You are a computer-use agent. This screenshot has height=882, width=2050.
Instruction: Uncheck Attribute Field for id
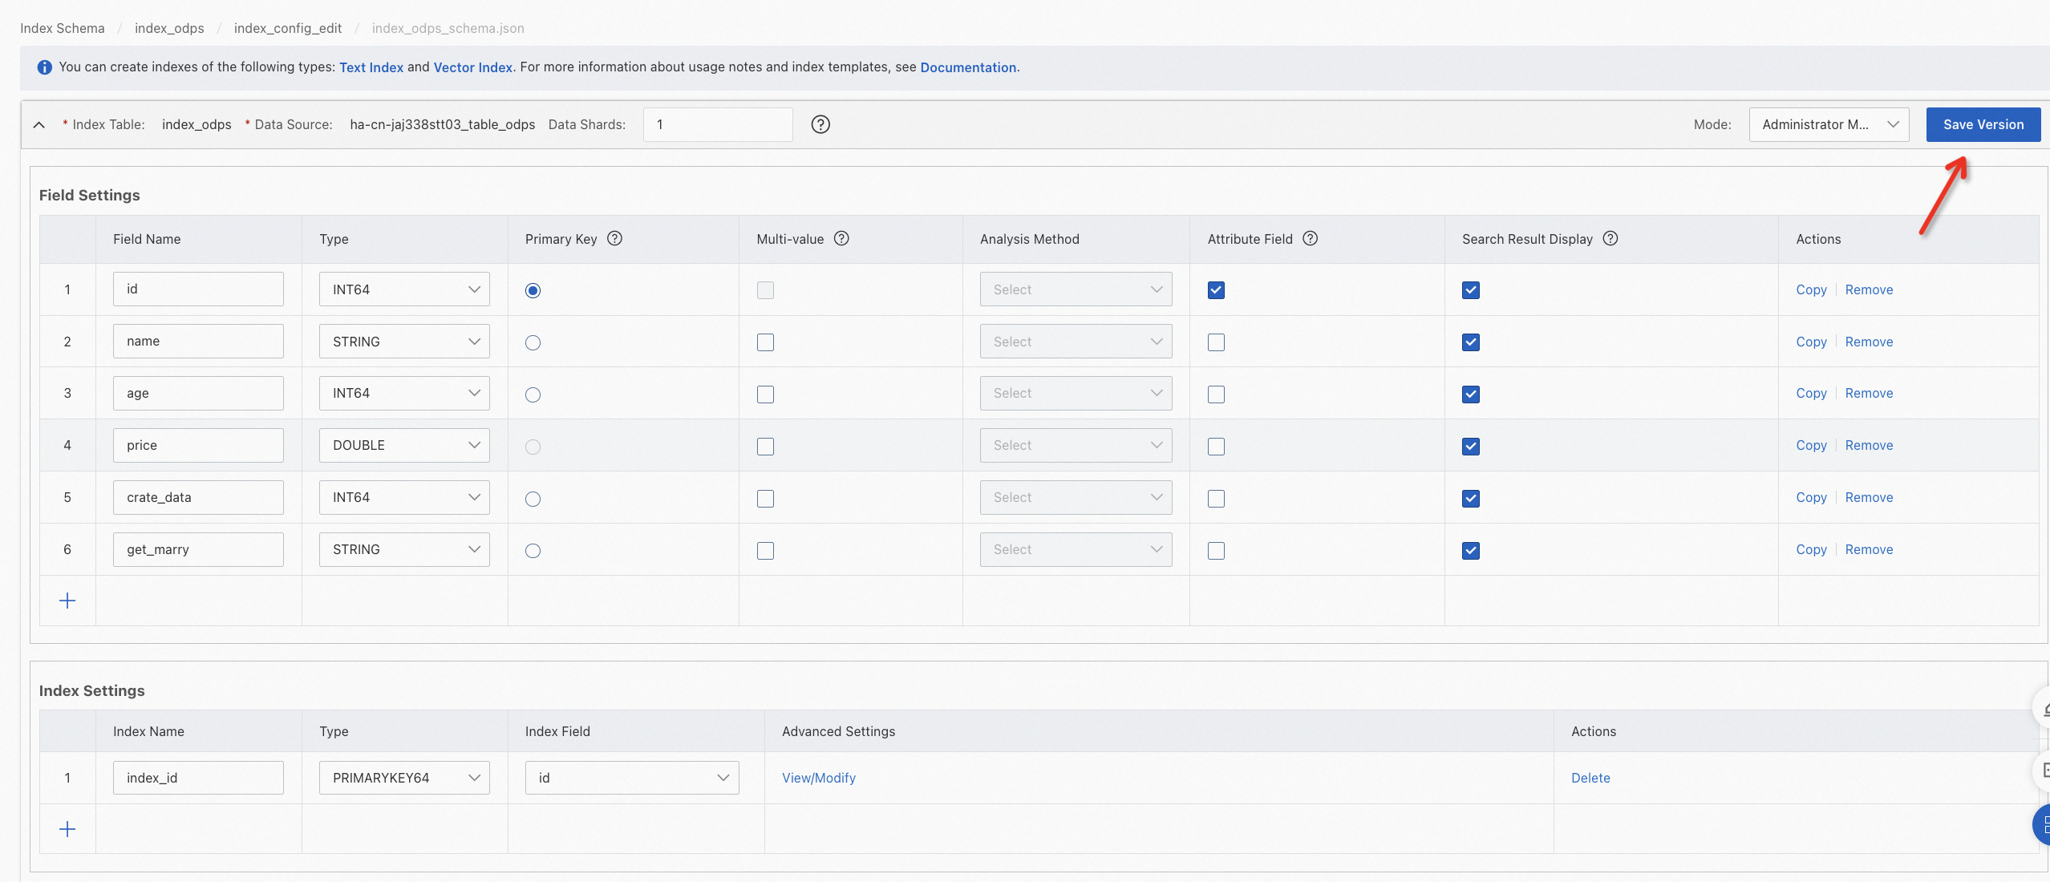point(1216,290)
